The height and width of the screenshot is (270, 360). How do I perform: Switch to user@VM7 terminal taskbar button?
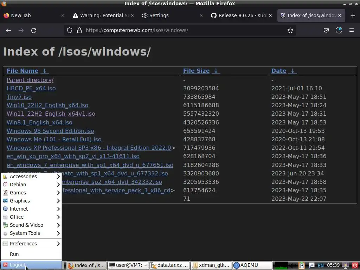pos(128,265)
